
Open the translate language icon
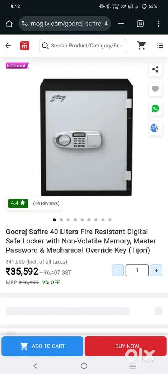(x=155, y=128)
